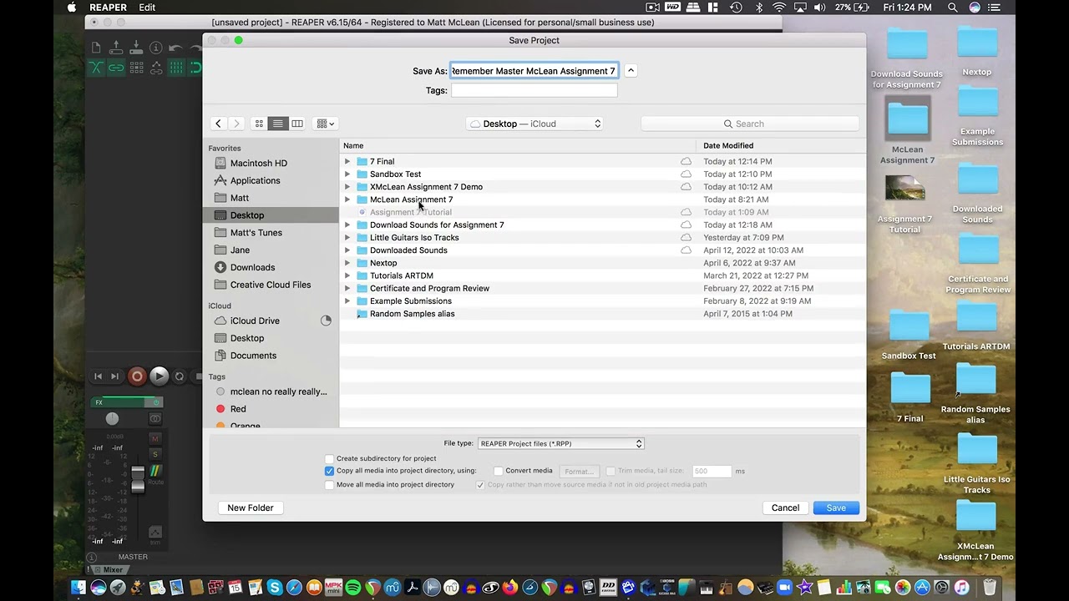Solo the master track
1069x601 pixels.
pos(155,454)
